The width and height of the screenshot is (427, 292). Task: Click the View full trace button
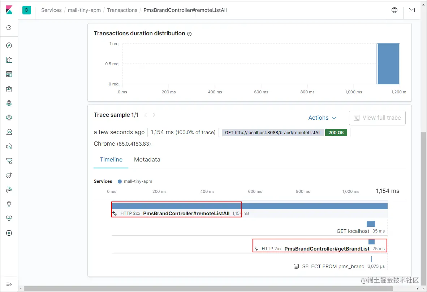(377, 118)
